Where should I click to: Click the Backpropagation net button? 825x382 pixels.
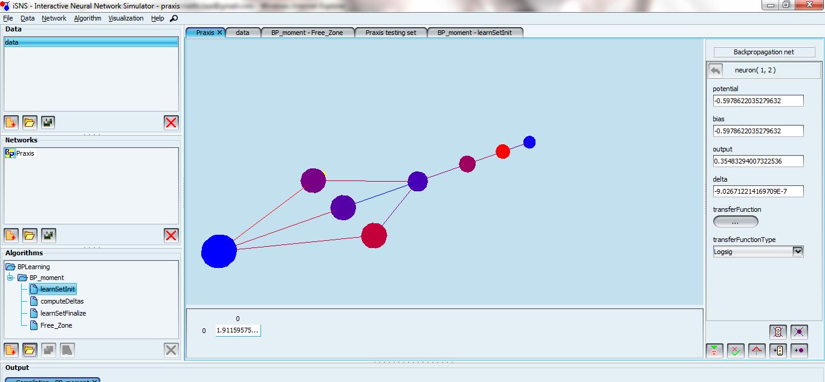(x=763, y=52)
